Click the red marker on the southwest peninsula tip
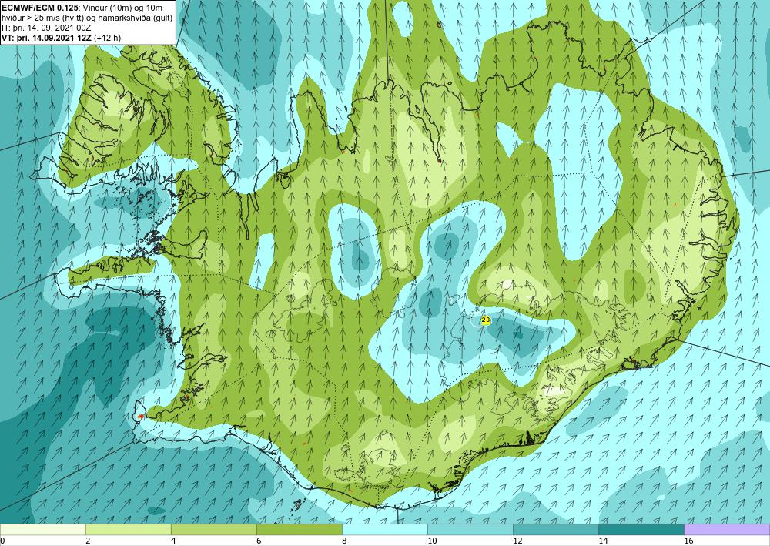The image size is (770, 546). click(x=140, y=417)
